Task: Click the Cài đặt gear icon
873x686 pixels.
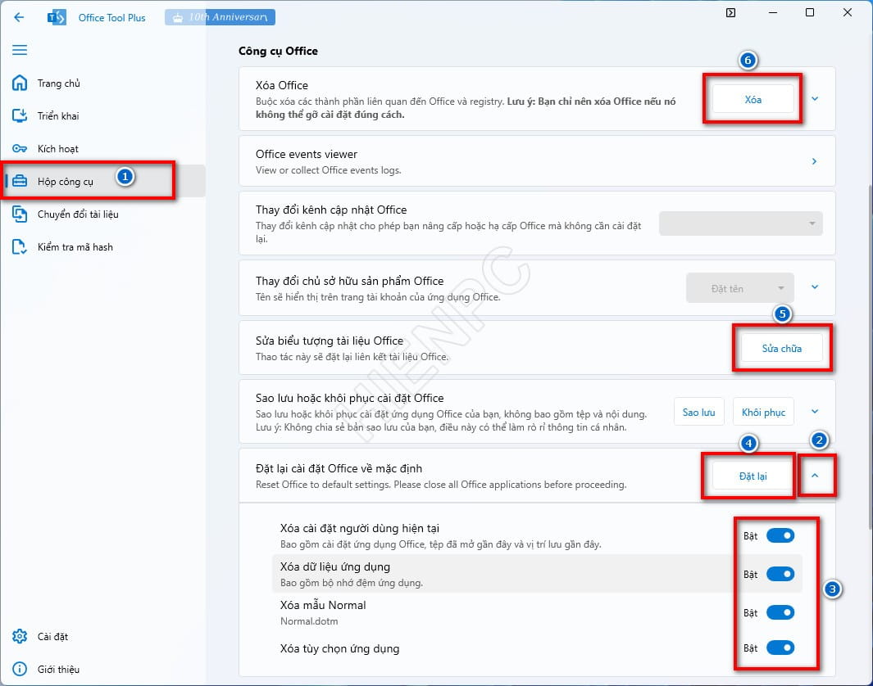Action: [20, 636]
